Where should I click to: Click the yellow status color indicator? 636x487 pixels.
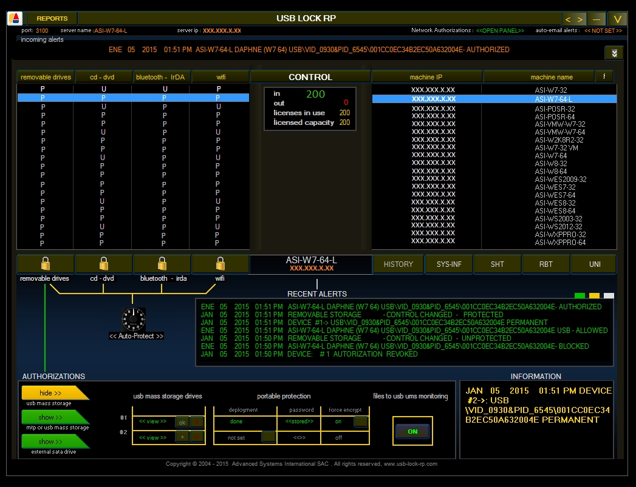[x=594, y=295]
